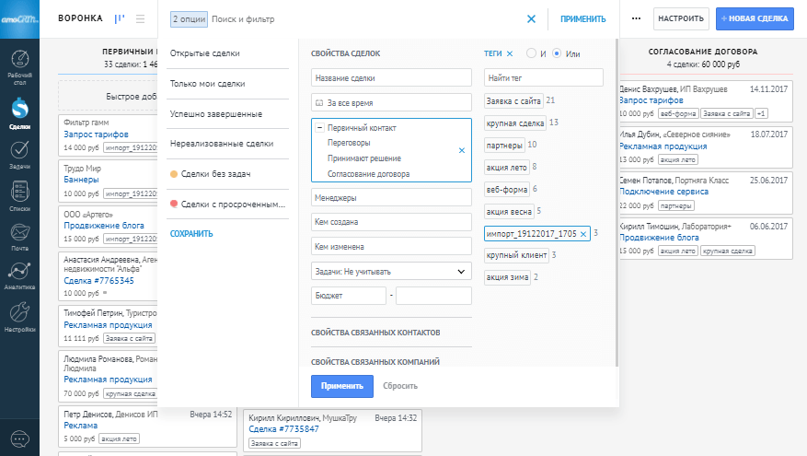The height and width of the screenshot is (456, 807).
Task: Click the Сбросить reset link
Action: pyautogui.click(x=400, y=386)
